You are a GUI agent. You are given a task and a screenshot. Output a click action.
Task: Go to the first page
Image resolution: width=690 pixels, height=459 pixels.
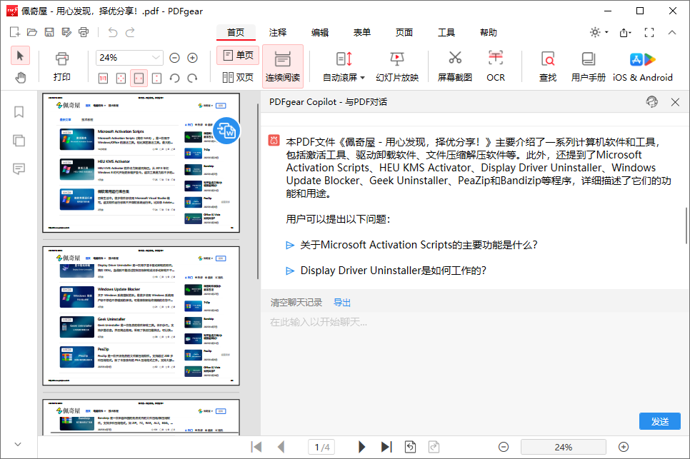(x=256, y=447)
